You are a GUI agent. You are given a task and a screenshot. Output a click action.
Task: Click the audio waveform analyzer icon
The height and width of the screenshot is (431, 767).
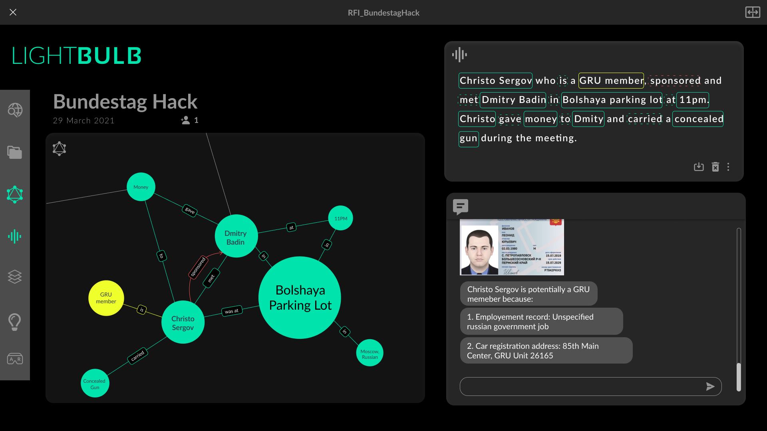[15, 236]
